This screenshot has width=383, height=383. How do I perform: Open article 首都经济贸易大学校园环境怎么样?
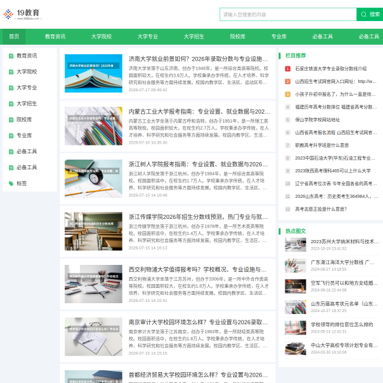[x=198, y=375]
